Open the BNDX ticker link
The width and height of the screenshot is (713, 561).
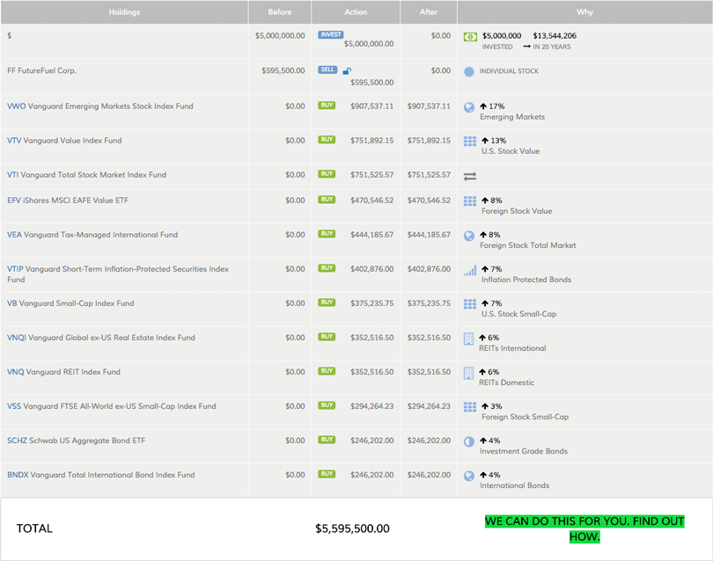click(x=18, y=475)
